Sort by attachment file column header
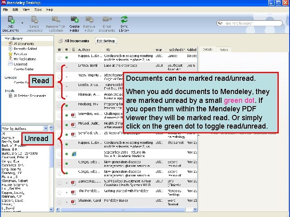Viewport: 290px width, 217px height. click(74, 49)
